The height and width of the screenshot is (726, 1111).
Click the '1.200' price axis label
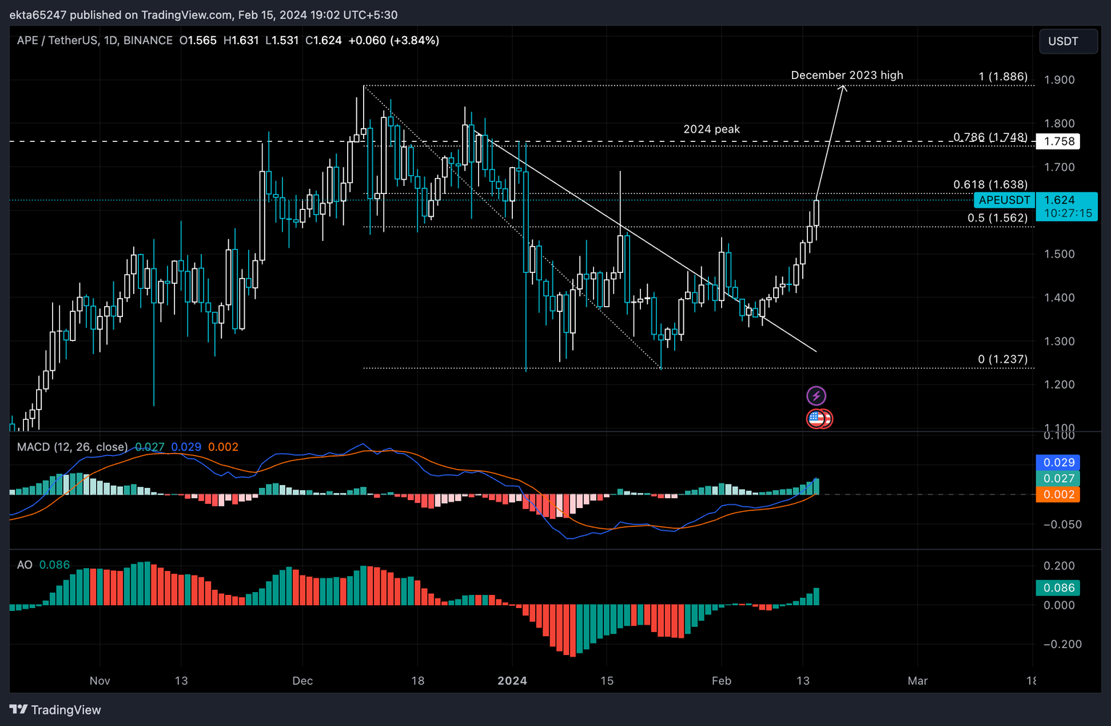[x=1060, y=384]
